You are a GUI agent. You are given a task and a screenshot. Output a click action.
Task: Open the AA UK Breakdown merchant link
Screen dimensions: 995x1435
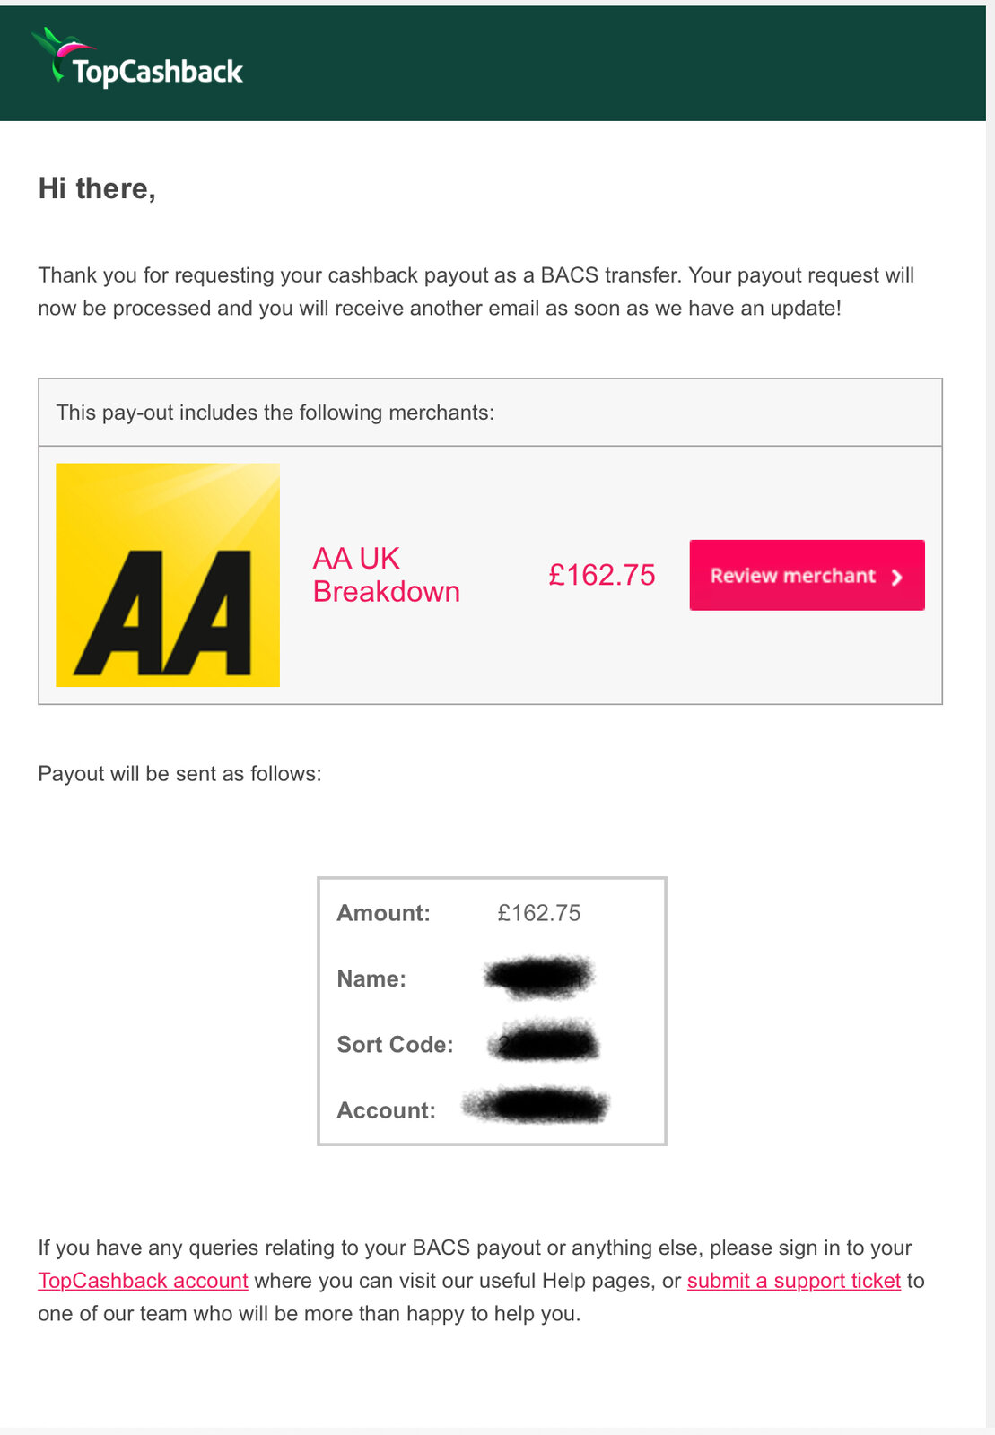tap(386, 575)
